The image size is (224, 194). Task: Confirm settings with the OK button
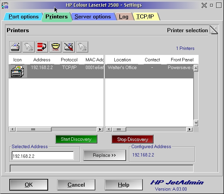[x=29, y=185]
